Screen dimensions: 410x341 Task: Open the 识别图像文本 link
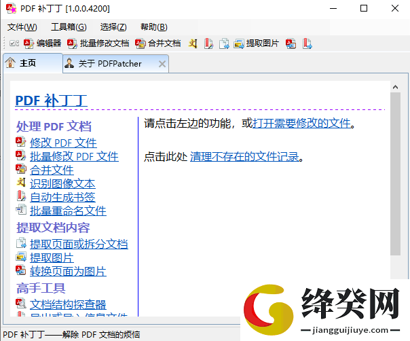click(x=62, y=183)
